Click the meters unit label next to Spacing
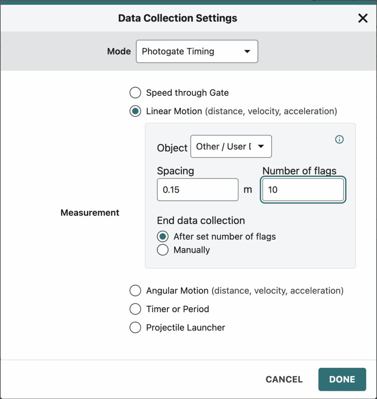This screenshot has width=377, height=399. point(248,190)
